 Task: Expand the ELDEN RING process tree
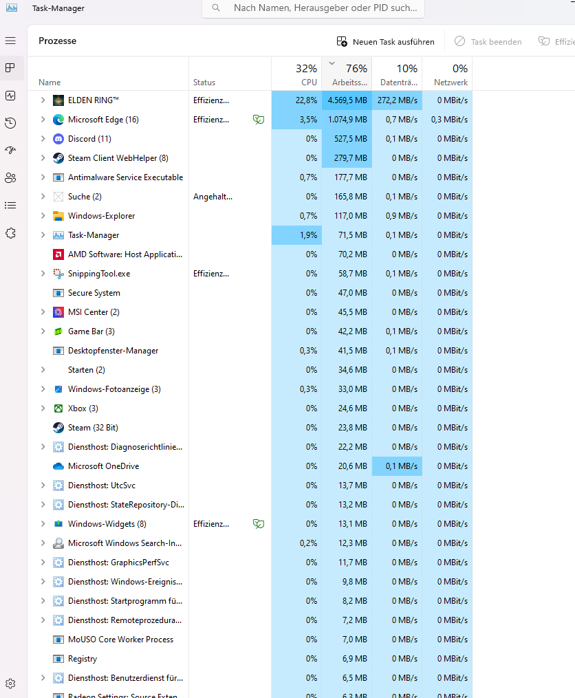pyautogui.click(x=43, y=100)
